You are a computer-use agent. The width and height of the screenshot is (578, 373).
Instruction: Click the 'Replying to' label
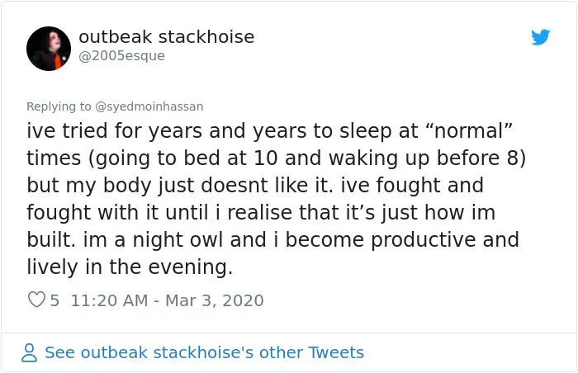(x=59, y=106)
